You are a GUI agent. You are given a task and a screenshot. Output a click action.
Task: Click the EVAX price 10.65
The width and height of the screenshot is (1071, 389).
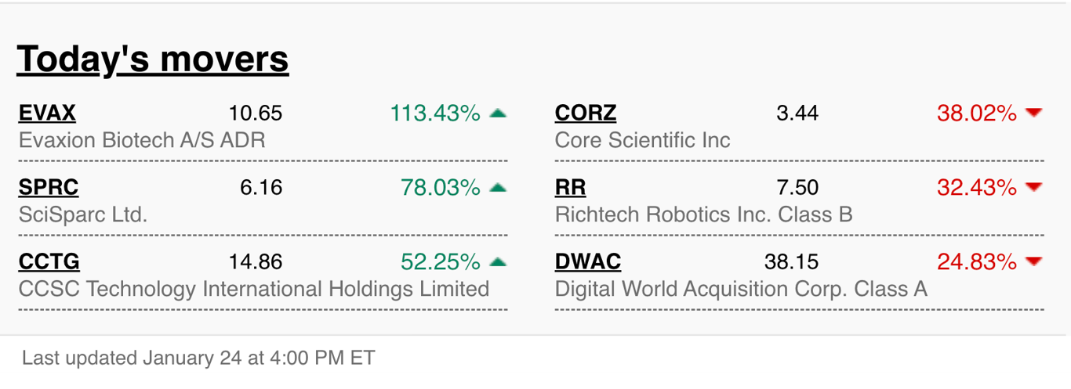(256, 113)
